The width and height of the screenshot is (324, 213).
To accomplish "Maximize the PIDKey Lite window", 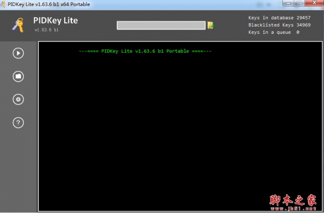I will click(299, 3).
